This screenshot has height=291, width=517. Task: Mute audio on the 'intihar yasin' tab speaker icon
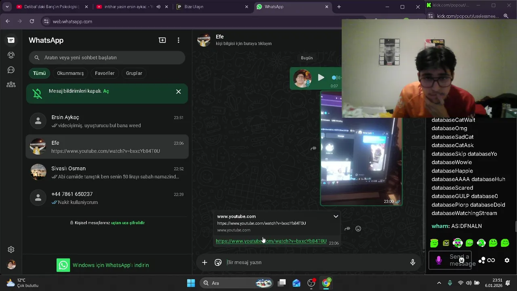pyautogui.click(x=158, y=7)
